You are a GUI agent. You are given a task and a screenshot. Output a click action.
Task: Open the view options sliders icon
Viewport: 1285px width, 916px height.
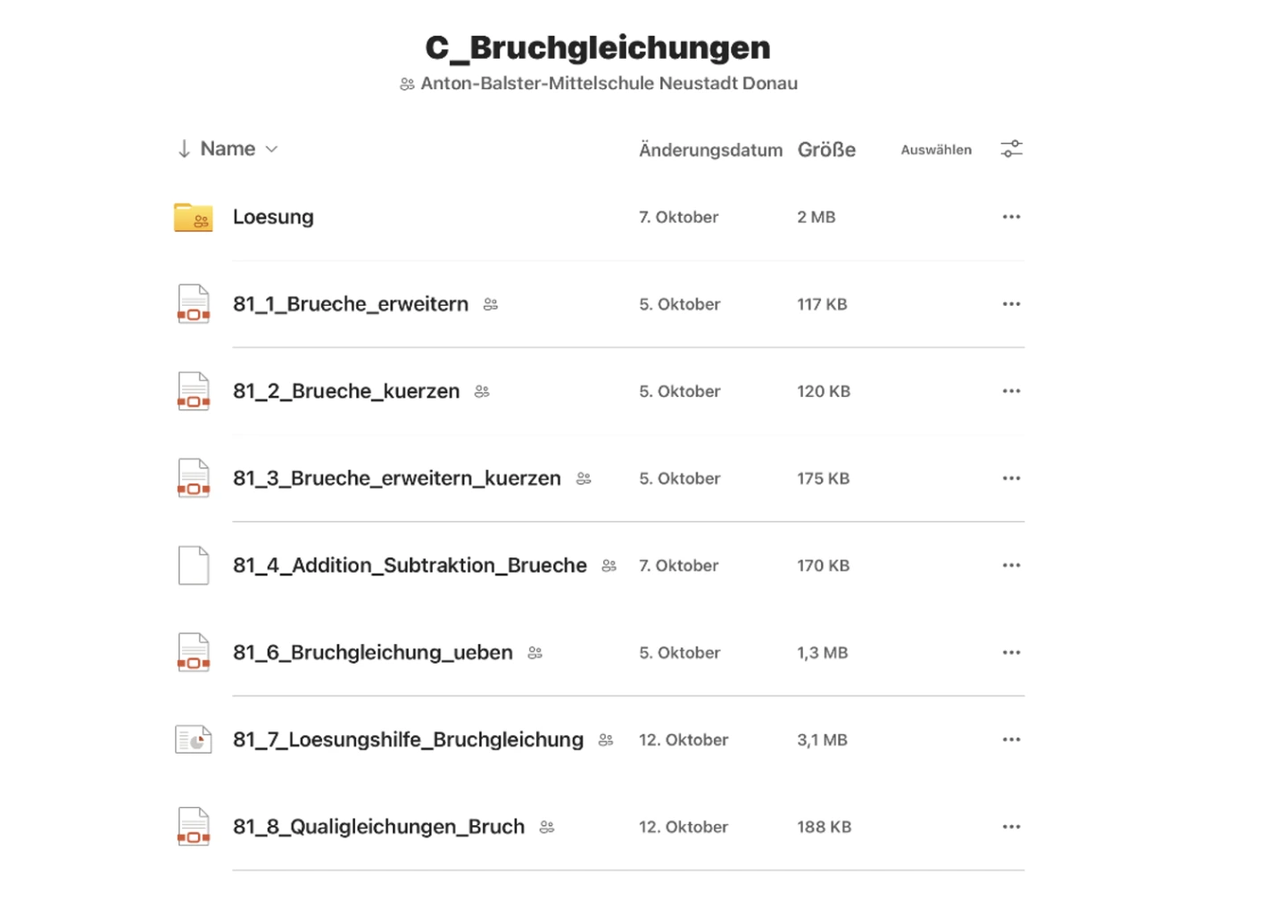point(1011,149)
